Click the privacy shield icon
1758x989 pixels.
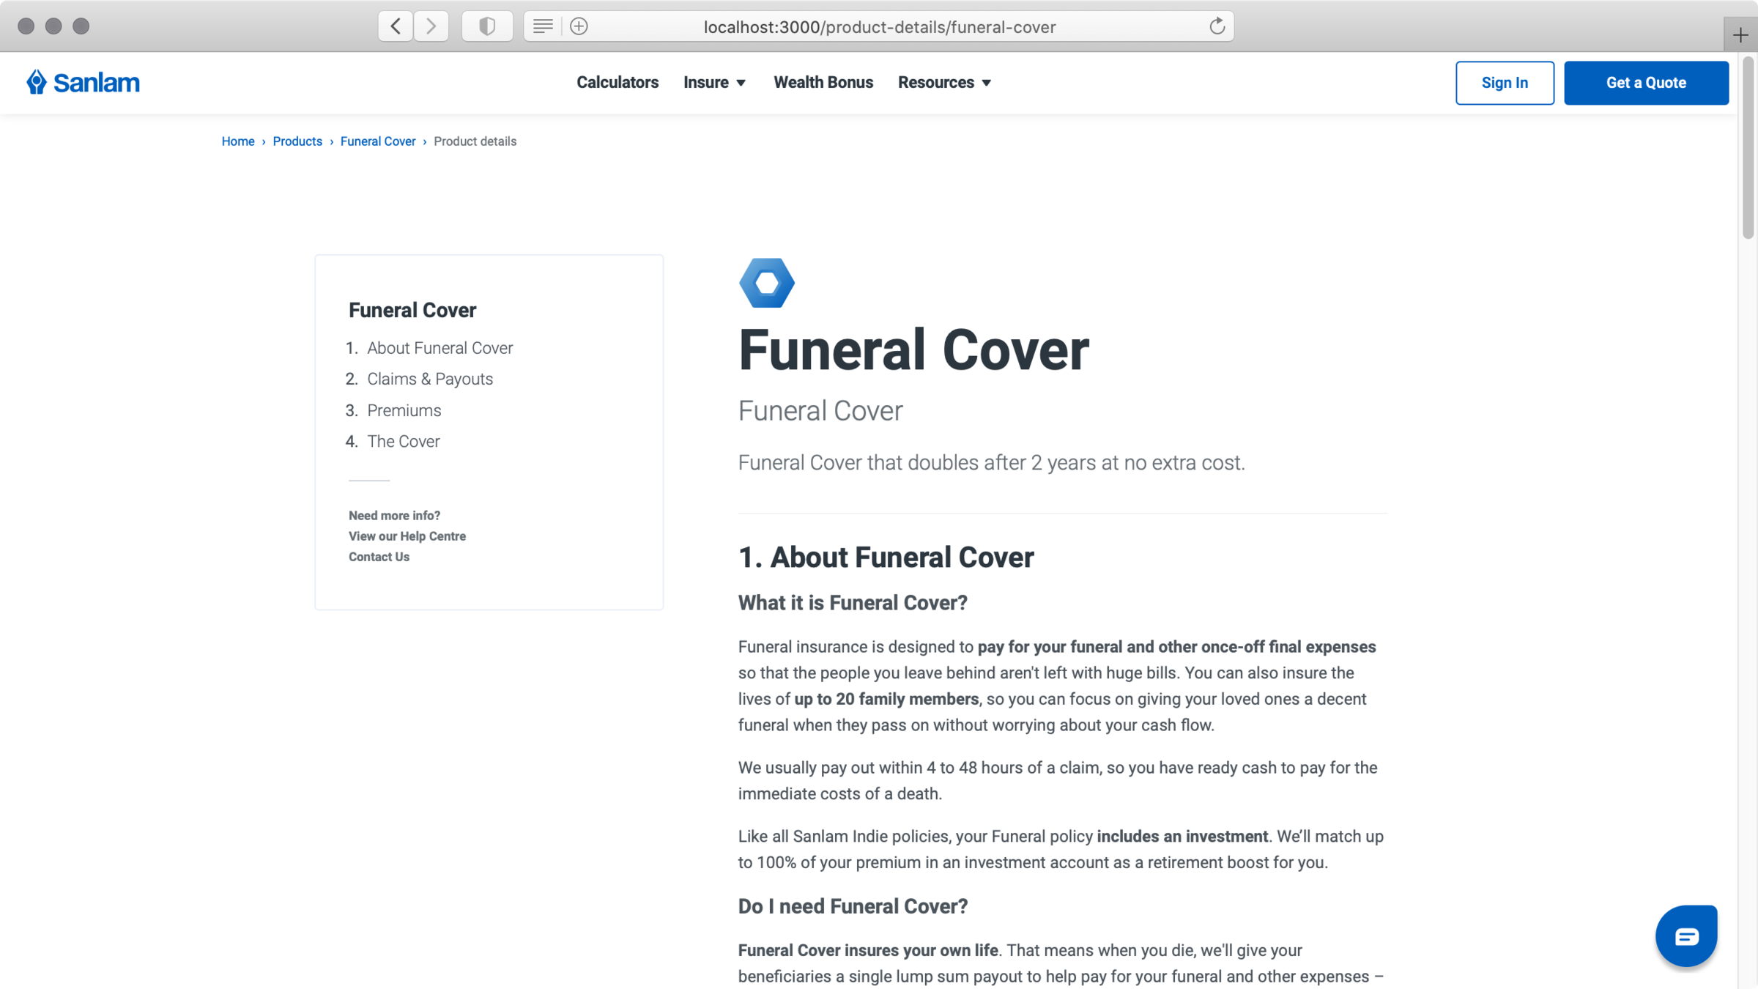point(487,26)
